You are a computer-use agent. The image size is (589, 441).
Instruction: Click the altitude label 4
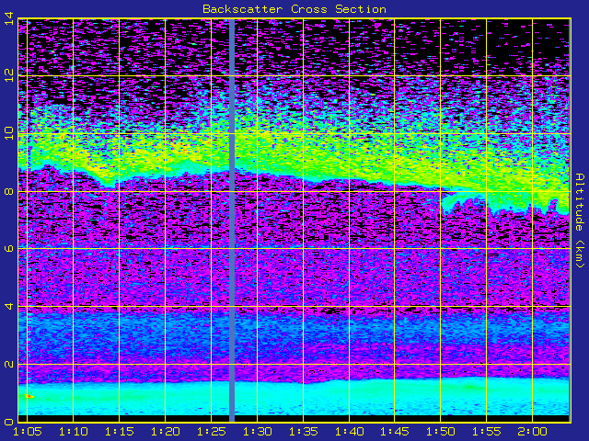8,306
